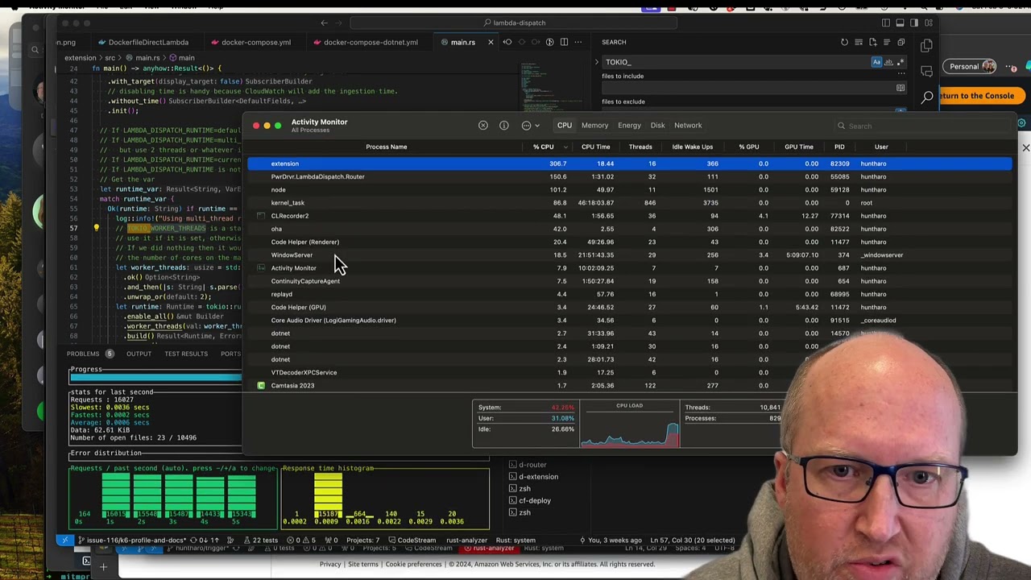This screenshot has height=580, width=1031.
Task: Click the go back previous change icon in editor toolbar
Action: pyautogui.click(x=507, y=42)
